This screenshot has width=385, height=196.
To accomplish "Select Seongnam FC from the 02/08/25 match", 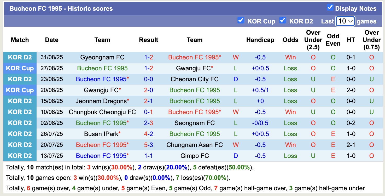I will coord(195,123).
